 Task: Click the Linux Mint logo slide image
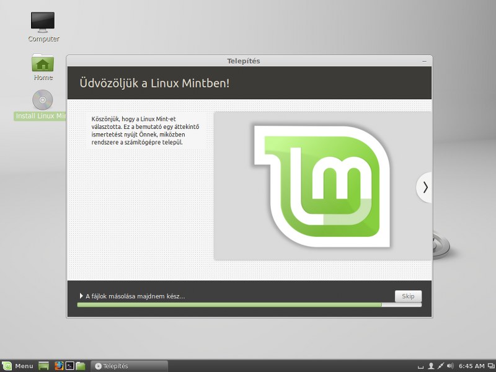tap(322, 186)
